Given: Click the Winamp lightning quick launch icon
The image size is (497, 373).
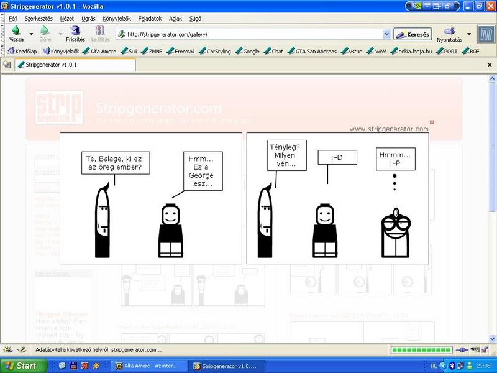Looking at the screenshot, I should click(x=96, y=366).
